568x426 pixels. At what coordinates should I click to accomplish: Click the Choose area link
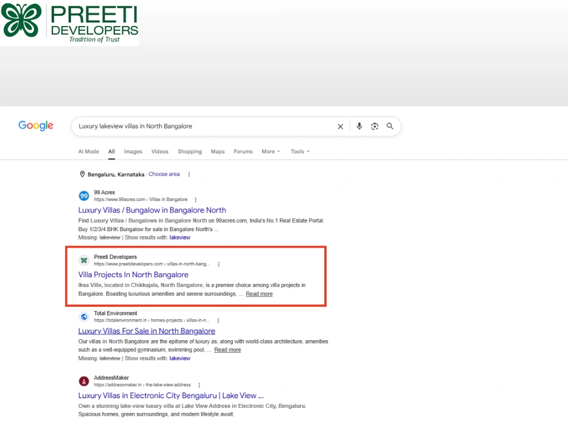164,174
